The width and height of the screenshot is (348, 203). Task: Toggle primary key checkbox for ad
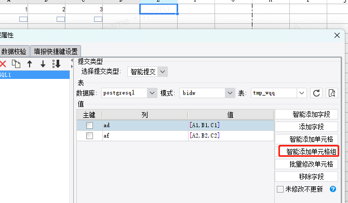pos(89,125)
